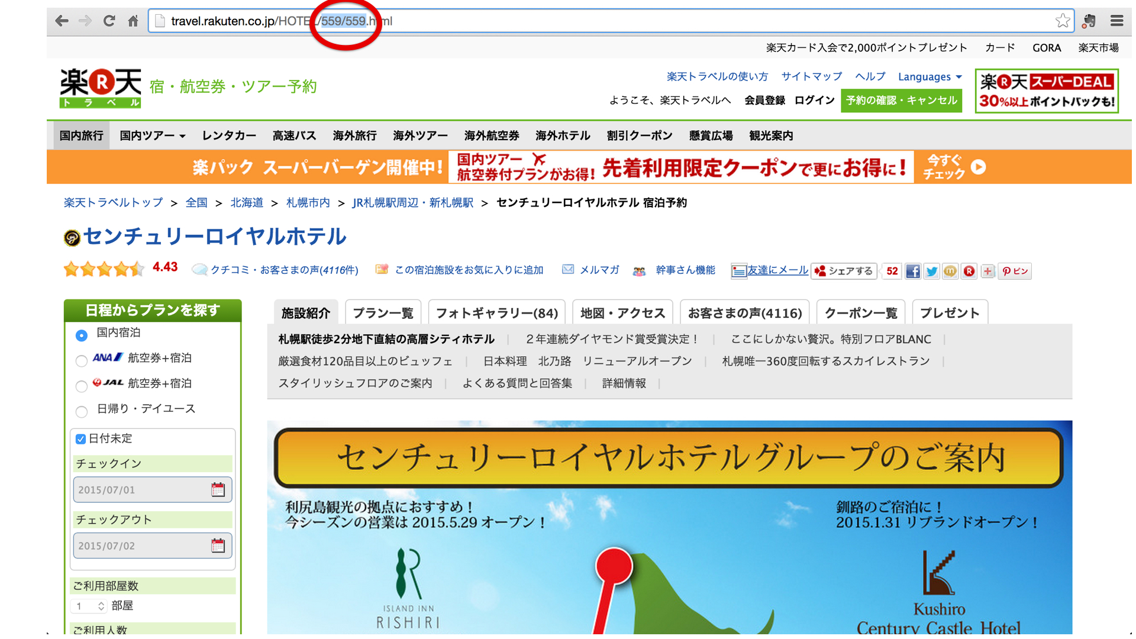Switch to the フォトギャラリー(84) tab
This screenshot has height=639, width=1136.
(497, 312)
